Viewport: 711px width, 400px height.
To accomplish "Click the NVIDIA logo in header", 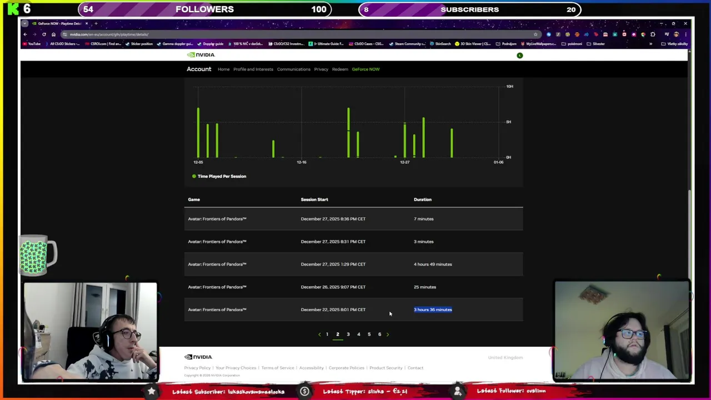I will (201, 55).
